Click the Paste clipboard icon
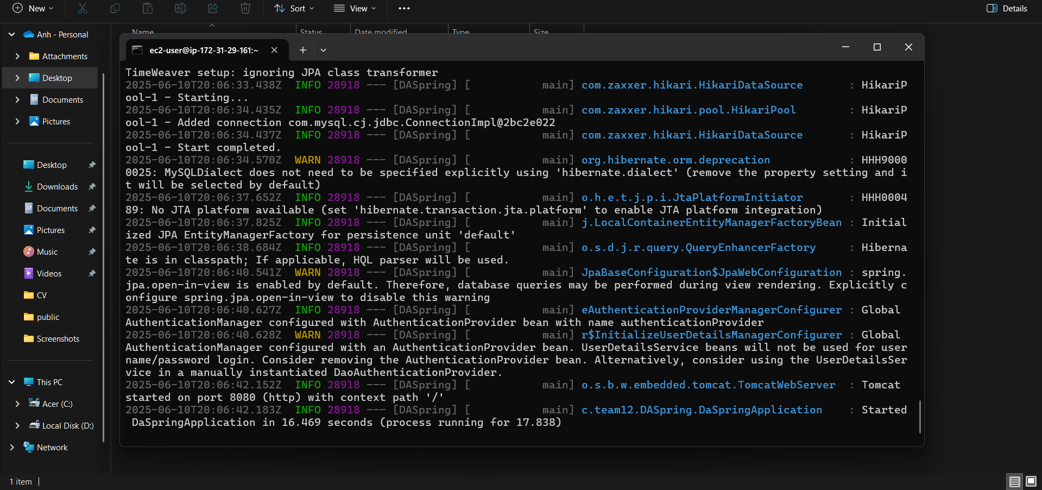 148,8
